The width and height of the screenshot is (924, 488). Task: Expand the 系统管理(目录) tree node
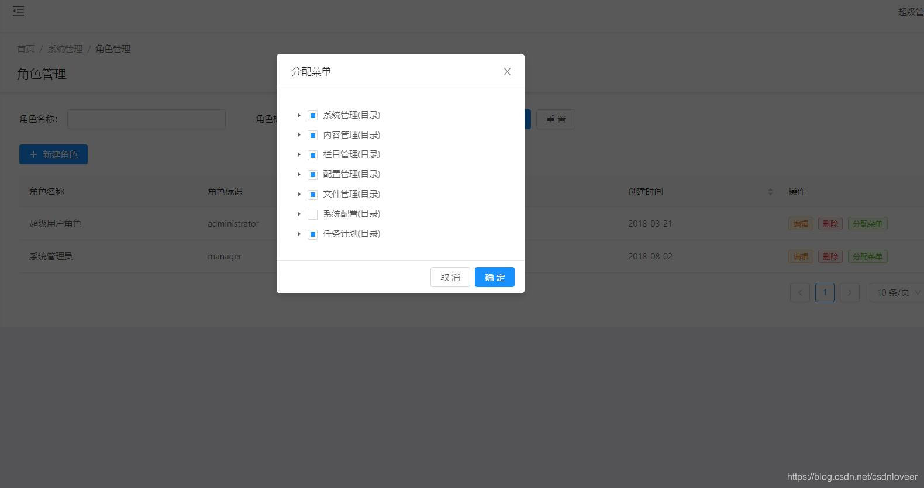(299, 115)
